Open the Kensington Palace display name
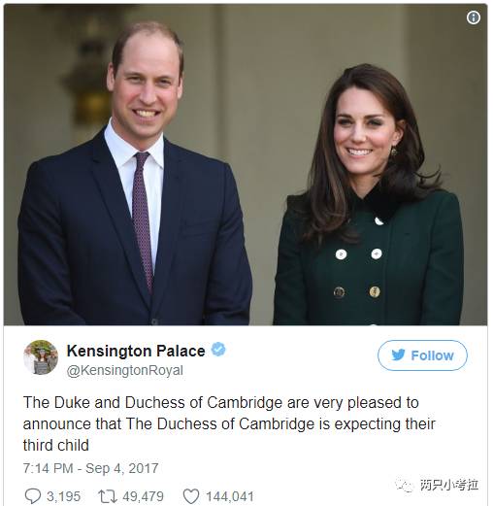The image size is (493, 506). point(136,351)
